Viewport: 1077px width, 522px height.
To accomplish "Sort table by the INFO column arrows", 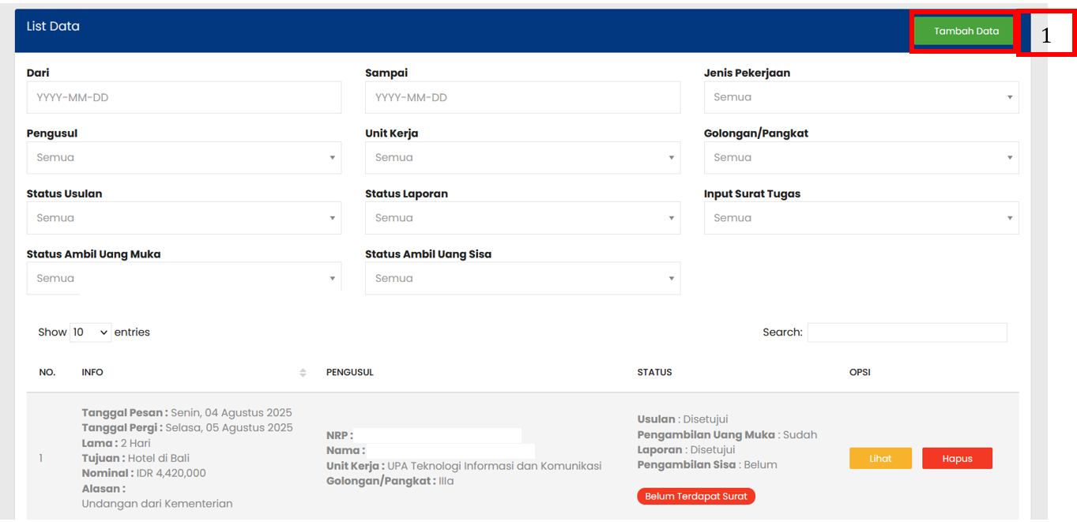I will pos(303,373).
